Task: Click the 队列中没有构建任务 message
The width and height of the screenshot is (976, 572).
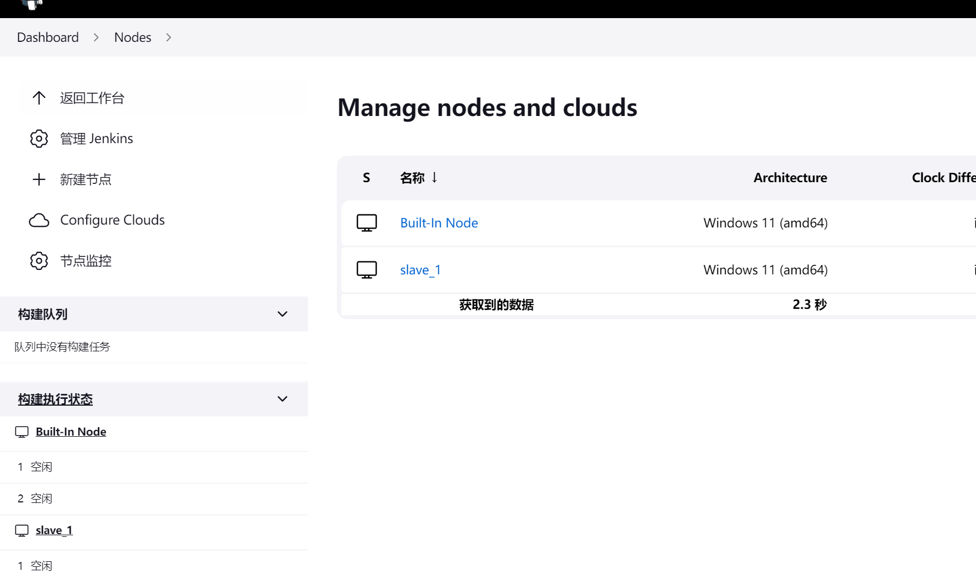Action: pyautogui.click(x=62, y=347)
